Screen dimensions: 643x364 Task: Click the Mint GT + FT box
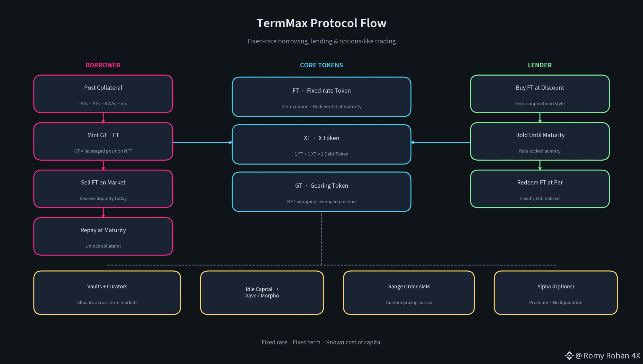click(x=103, y=141)
